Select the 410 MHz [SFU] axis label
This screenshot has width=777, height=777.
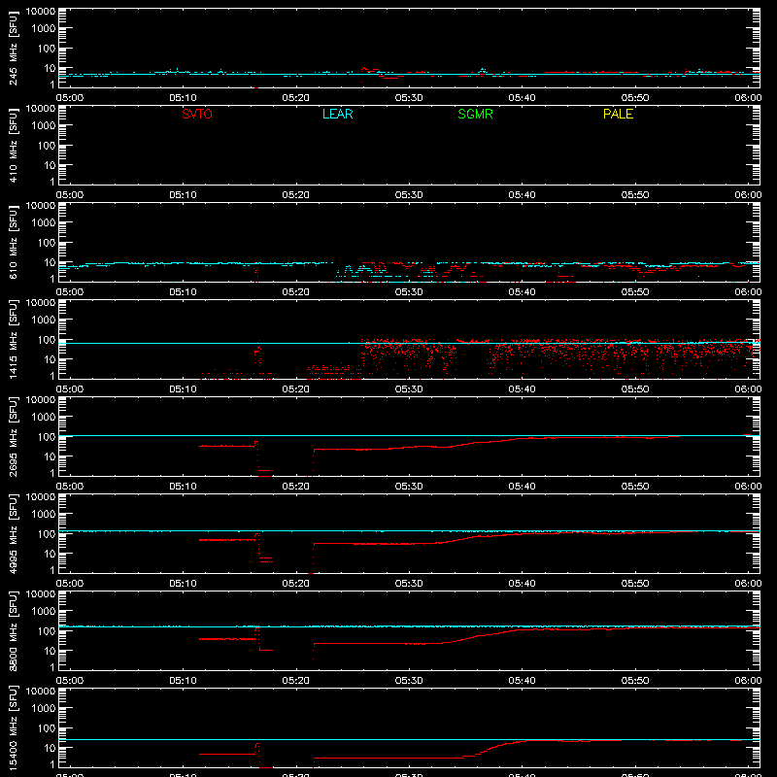[14, 145]
